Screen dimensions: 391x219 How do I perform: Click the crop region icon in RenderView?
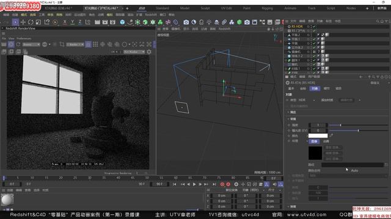pyautogui.click(x=62, y=44)
